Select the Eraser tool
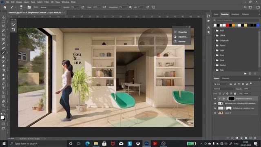 [x=3, y=66]
